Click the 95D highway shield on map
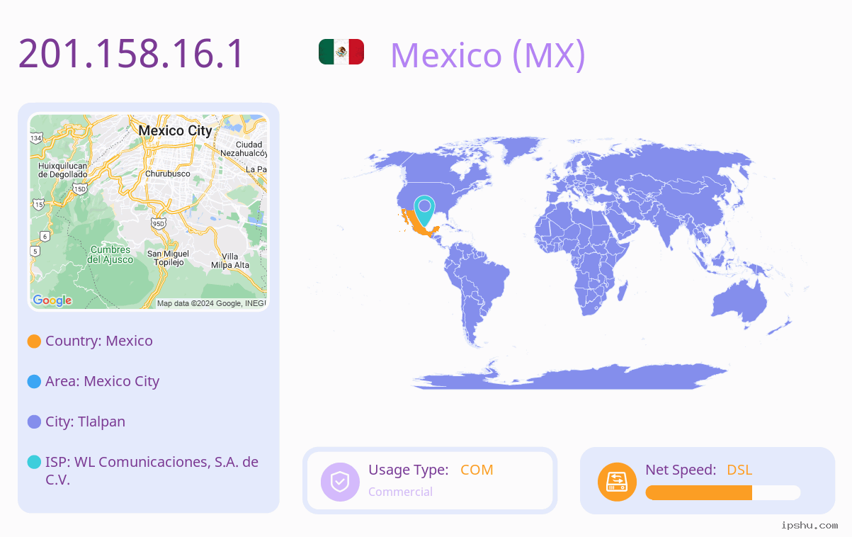 pos(159,224)
